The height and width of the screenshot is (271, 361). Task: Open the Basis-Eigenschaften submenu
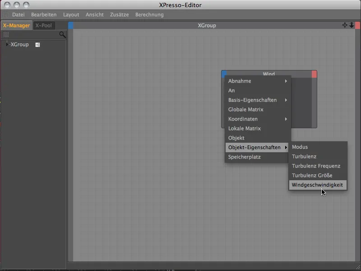[x=258, y=100]
